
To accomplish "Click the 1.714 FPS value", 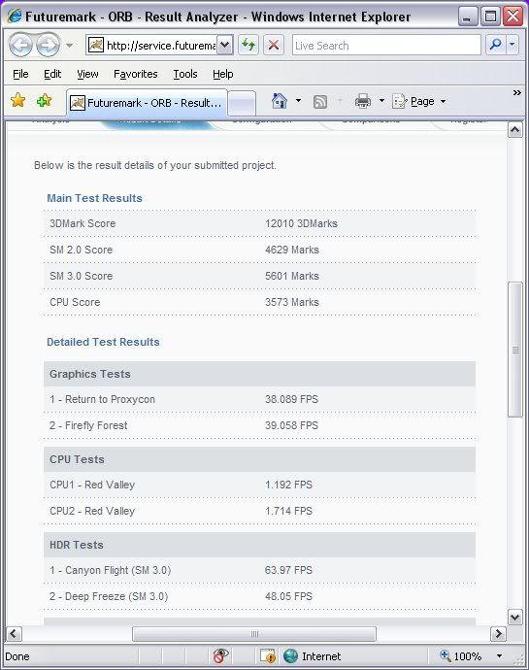I will tap(288, 511).
